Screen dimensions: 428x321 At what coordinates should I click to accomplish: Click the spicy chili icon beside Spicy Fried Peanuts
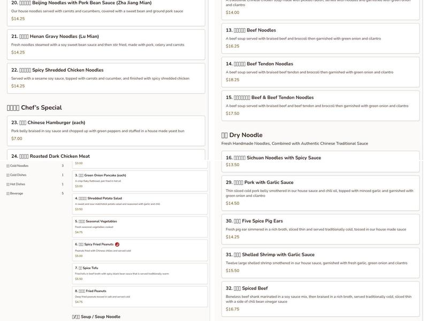pyautogui.click(x=117, y=244)
